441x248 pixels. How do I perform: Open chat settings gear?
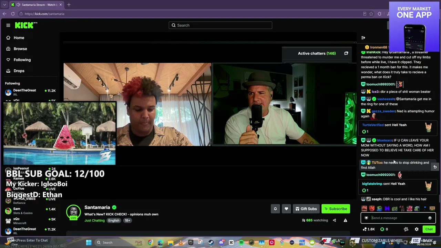coord(417,229)
